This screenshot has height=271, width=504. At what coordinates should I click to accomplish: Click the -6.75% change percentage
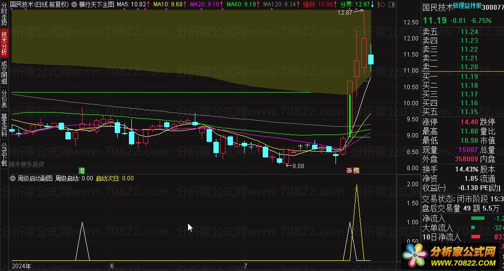click(x=481, y=20)
